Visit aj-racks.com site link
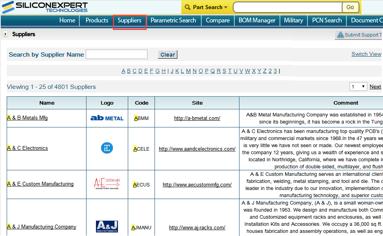Image resolution: width=383 pixels, height=236 pixels. click(x=197, y=227)
